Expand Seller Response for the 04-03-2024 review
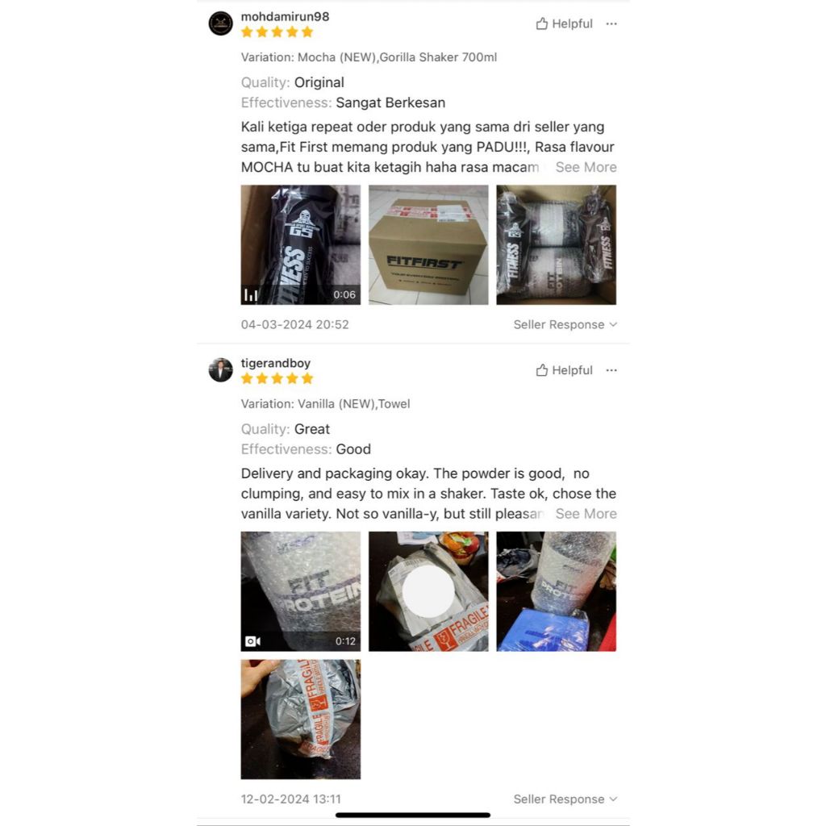Viewport: 826px width, 826px height. [x=565, y=324]
